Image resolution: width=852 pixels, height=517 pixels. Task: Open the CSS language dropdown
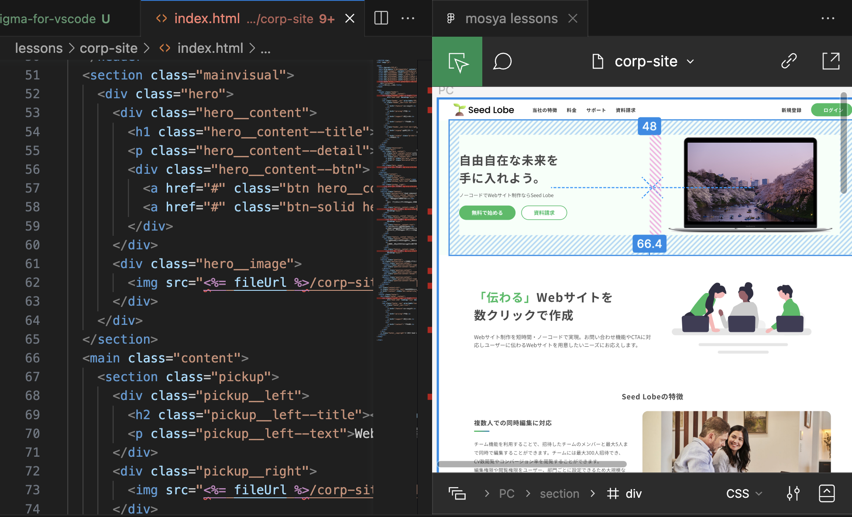coord(744,493)
